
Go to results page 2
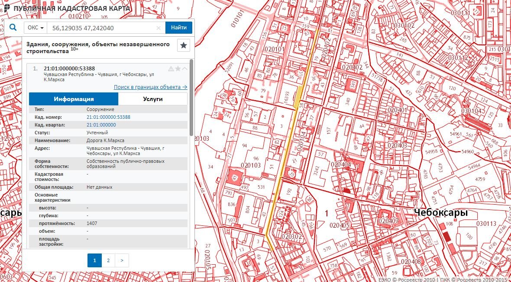(108, 260)
